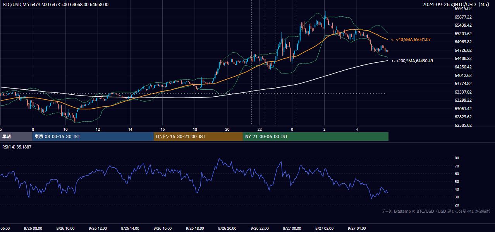
Task: Click the 9/26 18:00 bottom time label
Action: pos(195,229)
